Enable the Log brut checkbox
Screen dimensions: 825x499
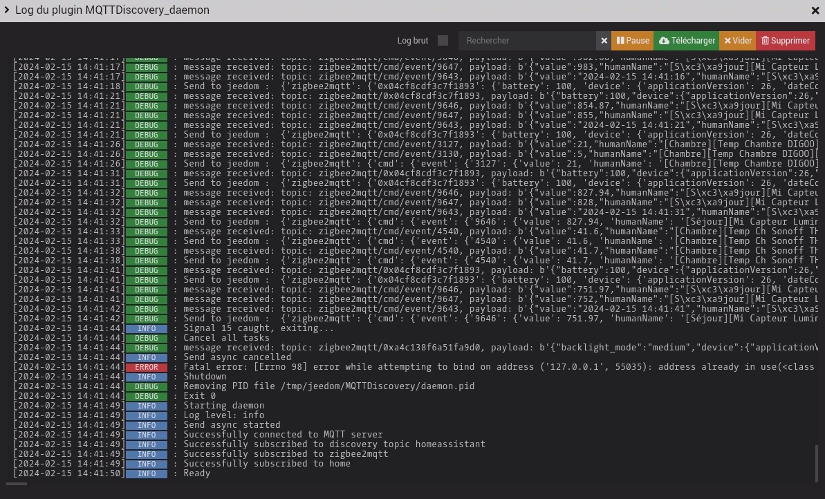tap(443, 41)
